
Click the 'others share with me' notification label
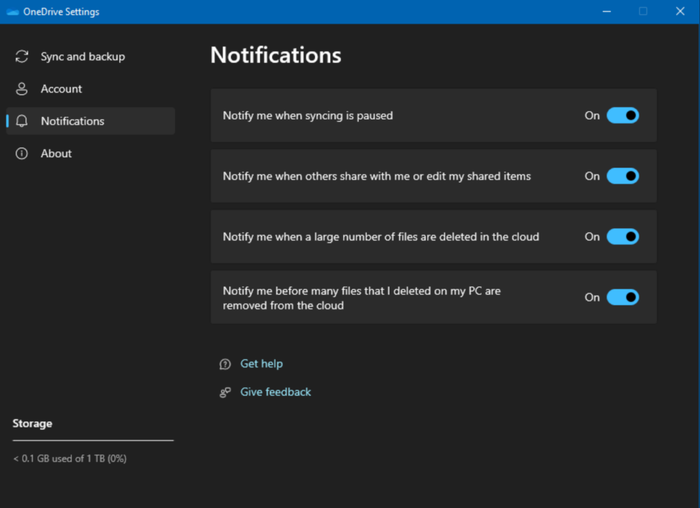tap(377, 176)
